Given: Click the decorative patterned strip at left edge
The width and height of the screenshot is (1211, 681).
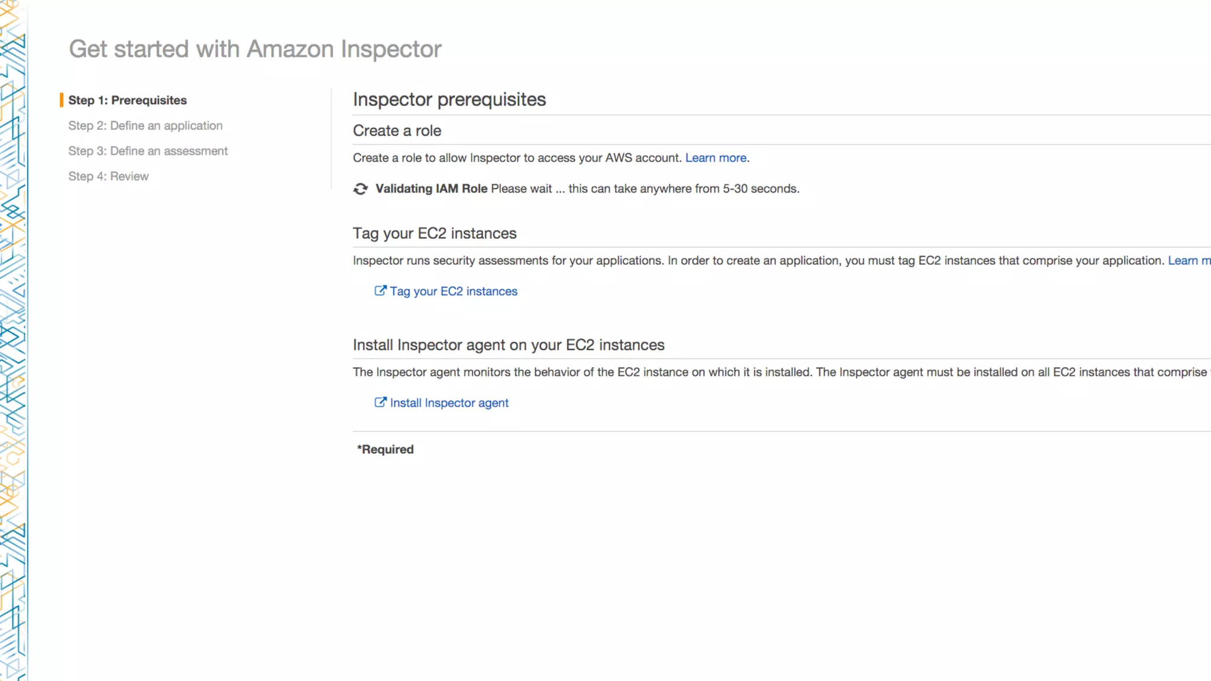Looking at the screenshot, I should (x=13, y=340).
